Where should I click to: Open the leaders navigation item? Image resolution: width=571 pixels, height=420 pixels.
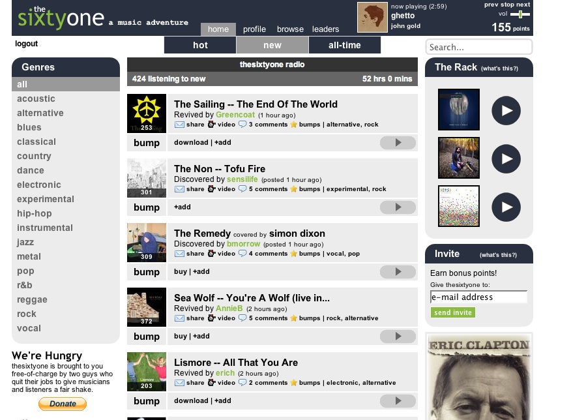click(325, 29)
